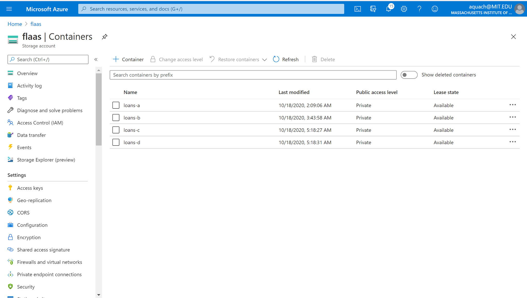This screenshot has width=527, height=298.
Task: Pin the flaas Containers blade
Action: point(104,37)
